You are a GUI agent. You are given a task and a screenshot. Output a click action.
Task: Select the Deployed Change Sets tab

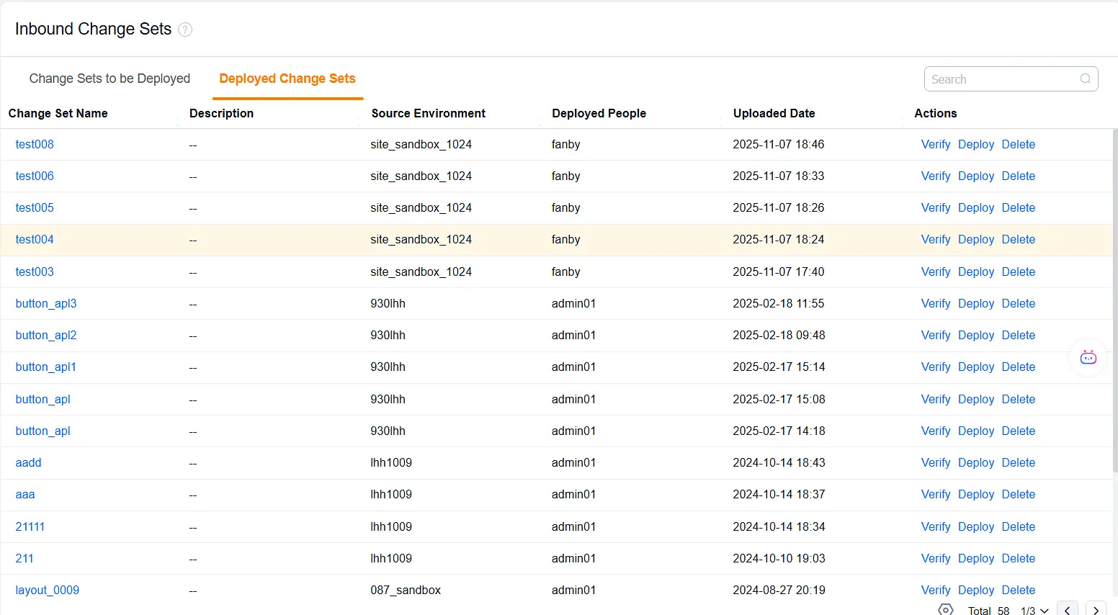click(x=287, y=78)
